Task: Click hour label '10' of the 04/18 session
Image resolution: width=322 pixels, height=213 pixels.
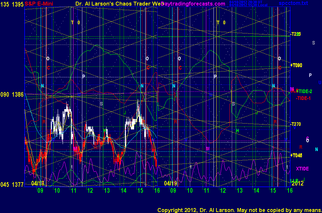Action: tap(57, 191)
